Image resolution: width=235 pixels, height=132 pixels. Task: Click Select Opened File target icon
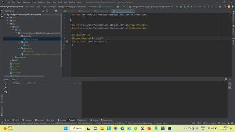(43, 11)
